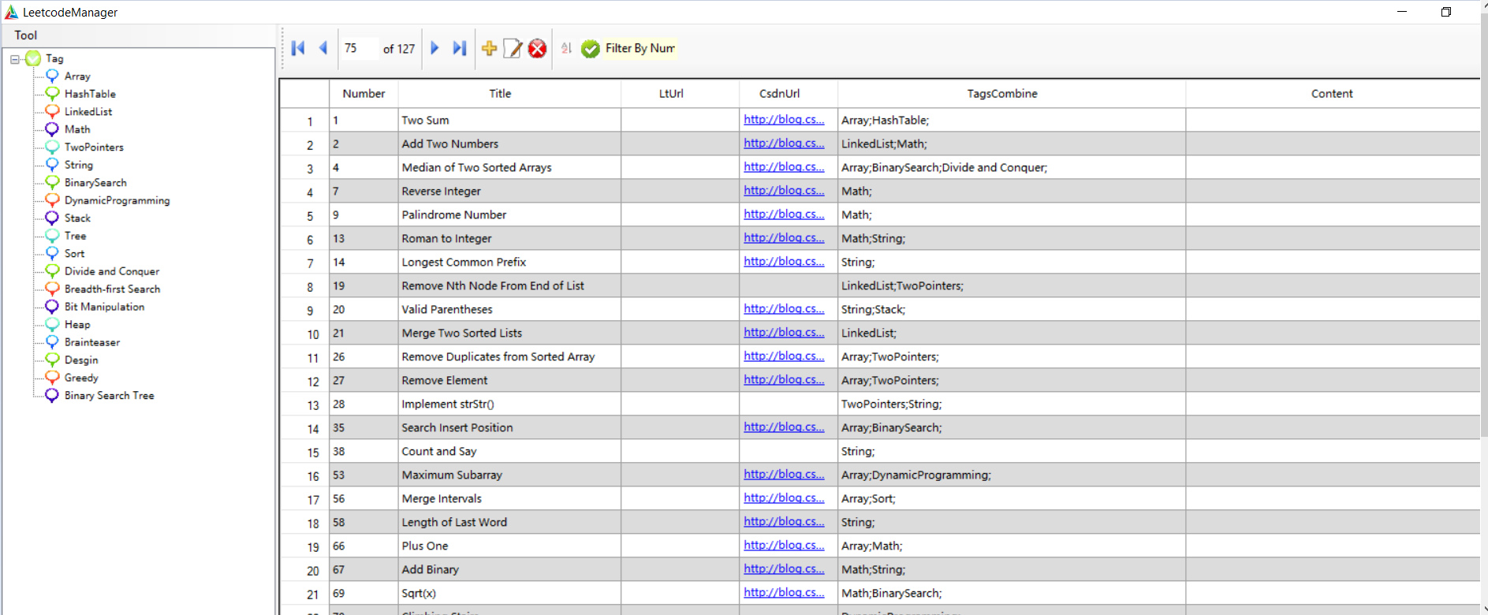The width and height of the screenshot is (1488, 615).
Task: Click 'Median of Two Sorted Arrays' title cell
Action: click(509, 167)
